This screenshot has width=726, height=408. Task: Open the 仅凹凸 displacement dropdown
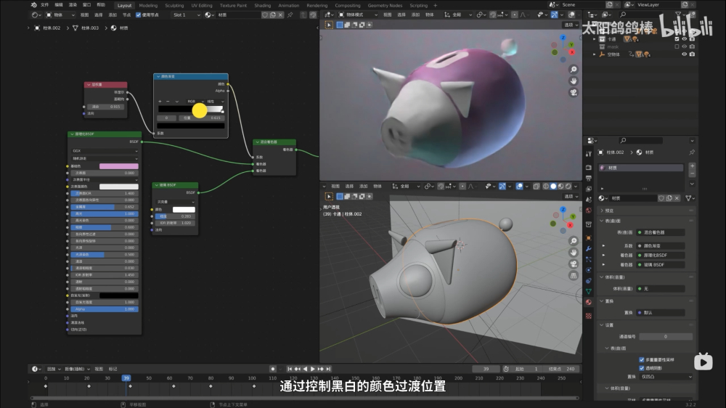pyautogui.click(x=666, y=377)
